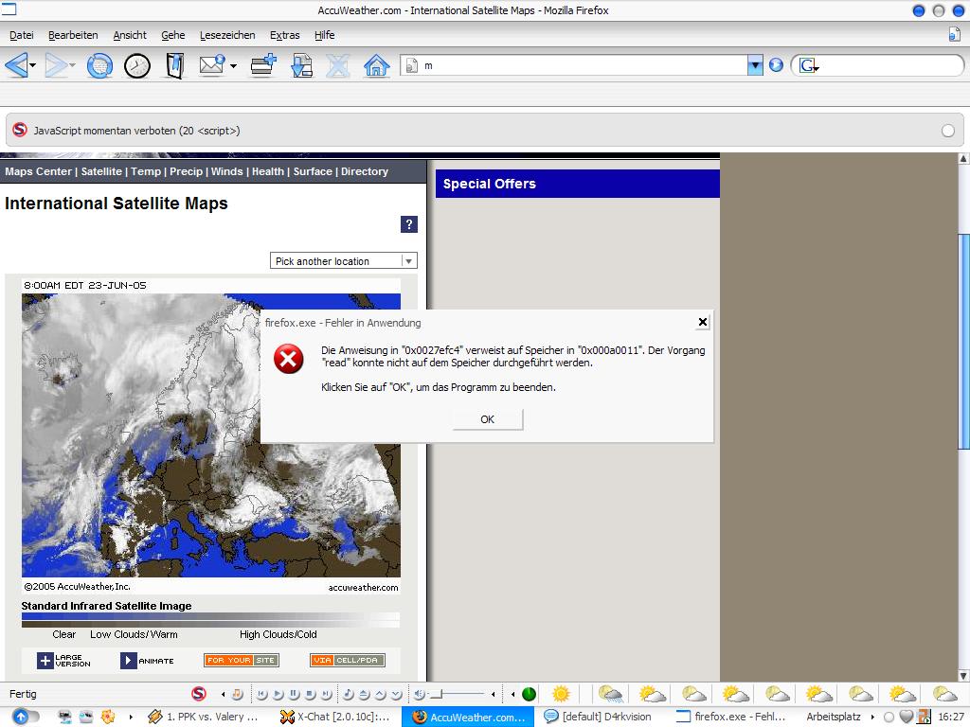
Task: Stop loading with the X toolbar icon
Action: coord(338,65)
